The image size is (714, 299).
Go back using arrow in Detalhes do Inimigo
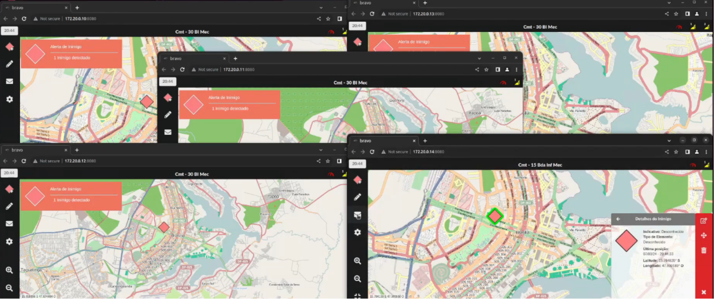pyautogui.click(x=618, y=219)
